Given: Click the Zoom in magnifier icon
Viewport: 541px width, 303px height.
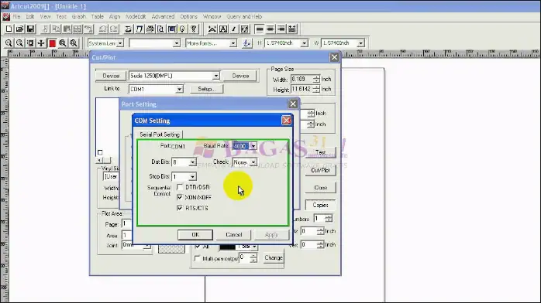Looking at the screenshot, I should (9, 43).
